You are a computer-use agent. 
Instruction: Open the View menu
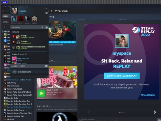[10, 6]
